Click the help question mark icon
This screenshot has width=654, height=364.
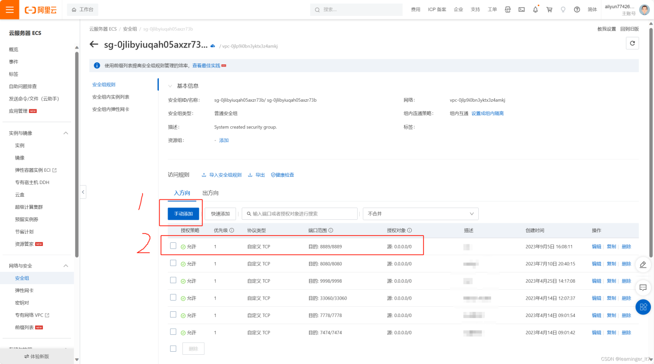pos(577,10)
